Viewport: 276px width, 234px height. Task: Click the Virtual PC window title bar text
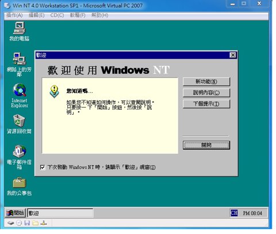coord(78,6)
